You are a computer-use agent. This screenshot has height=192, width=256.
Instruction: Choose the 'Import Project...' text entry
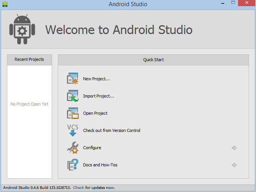[x=98, y=96]
